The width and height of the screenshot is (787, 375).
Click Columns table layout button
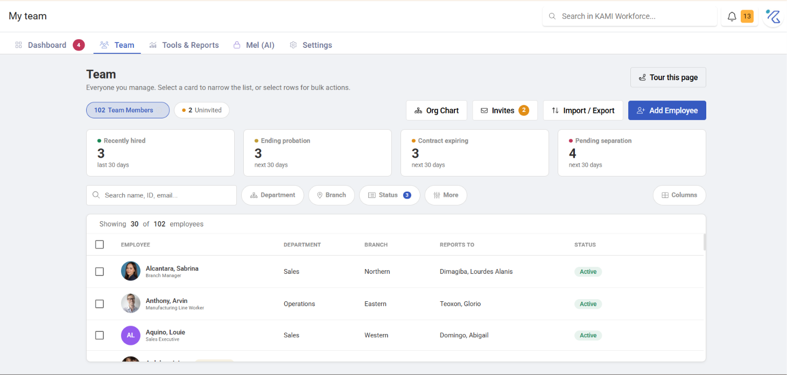[x=679, y=195]
